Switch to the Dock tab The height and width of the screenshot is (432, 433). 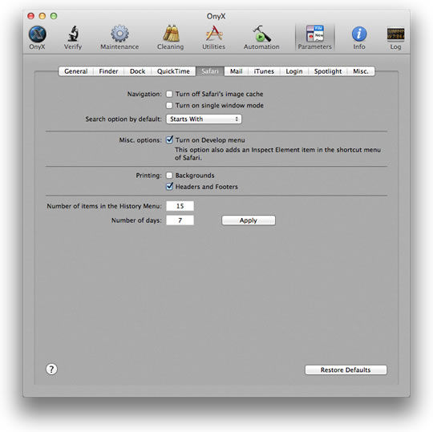click(138, 71)
